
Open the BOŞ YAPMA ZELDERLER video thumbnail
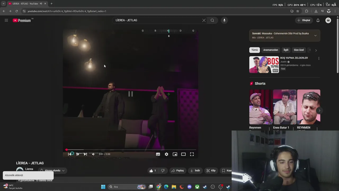tap(264, 64)
